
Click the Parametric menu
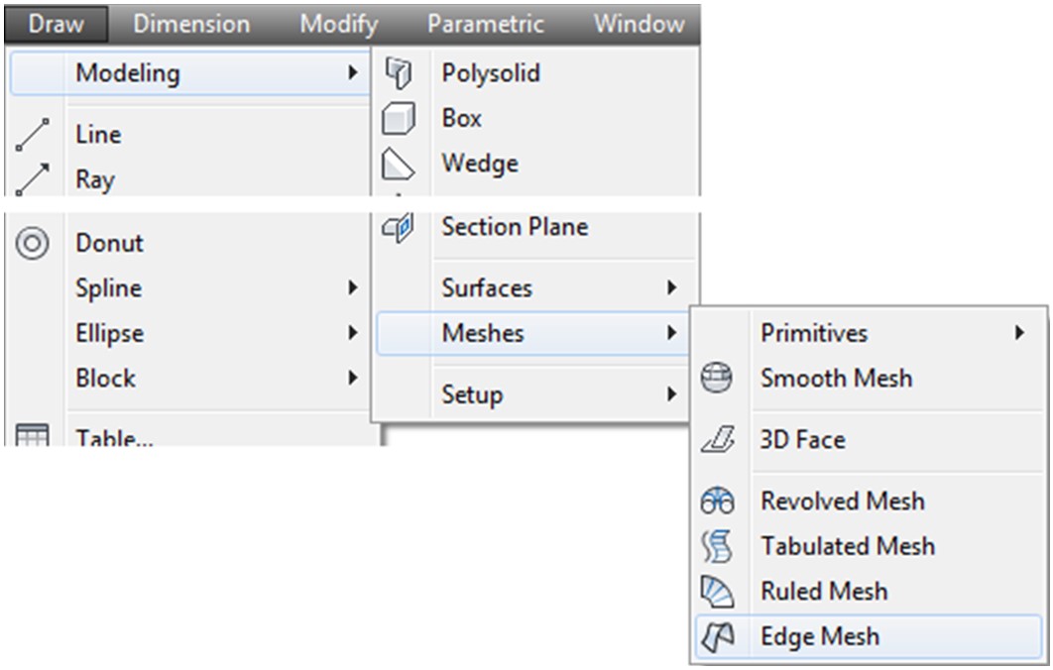[x=485, y=23]
